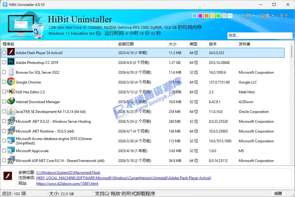Image resolution: width=295 pixels, height=197 pixels.
Task: Check the Adobe Photoshop CC 2019 checkbox
Action: [x=4, y=62]
